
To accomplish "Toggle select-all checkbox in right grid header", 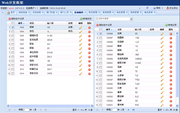I will (100, 30).
